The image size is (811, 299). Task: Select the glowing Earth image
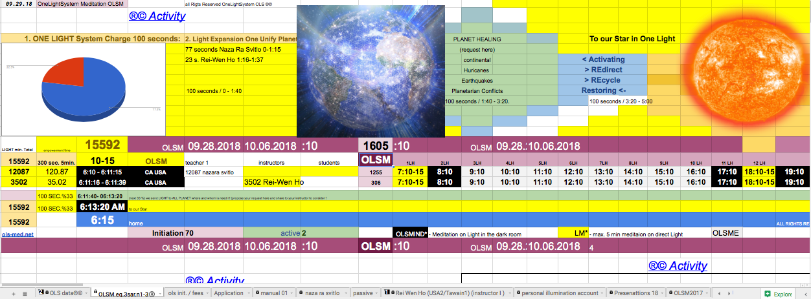tap(371, 71)
